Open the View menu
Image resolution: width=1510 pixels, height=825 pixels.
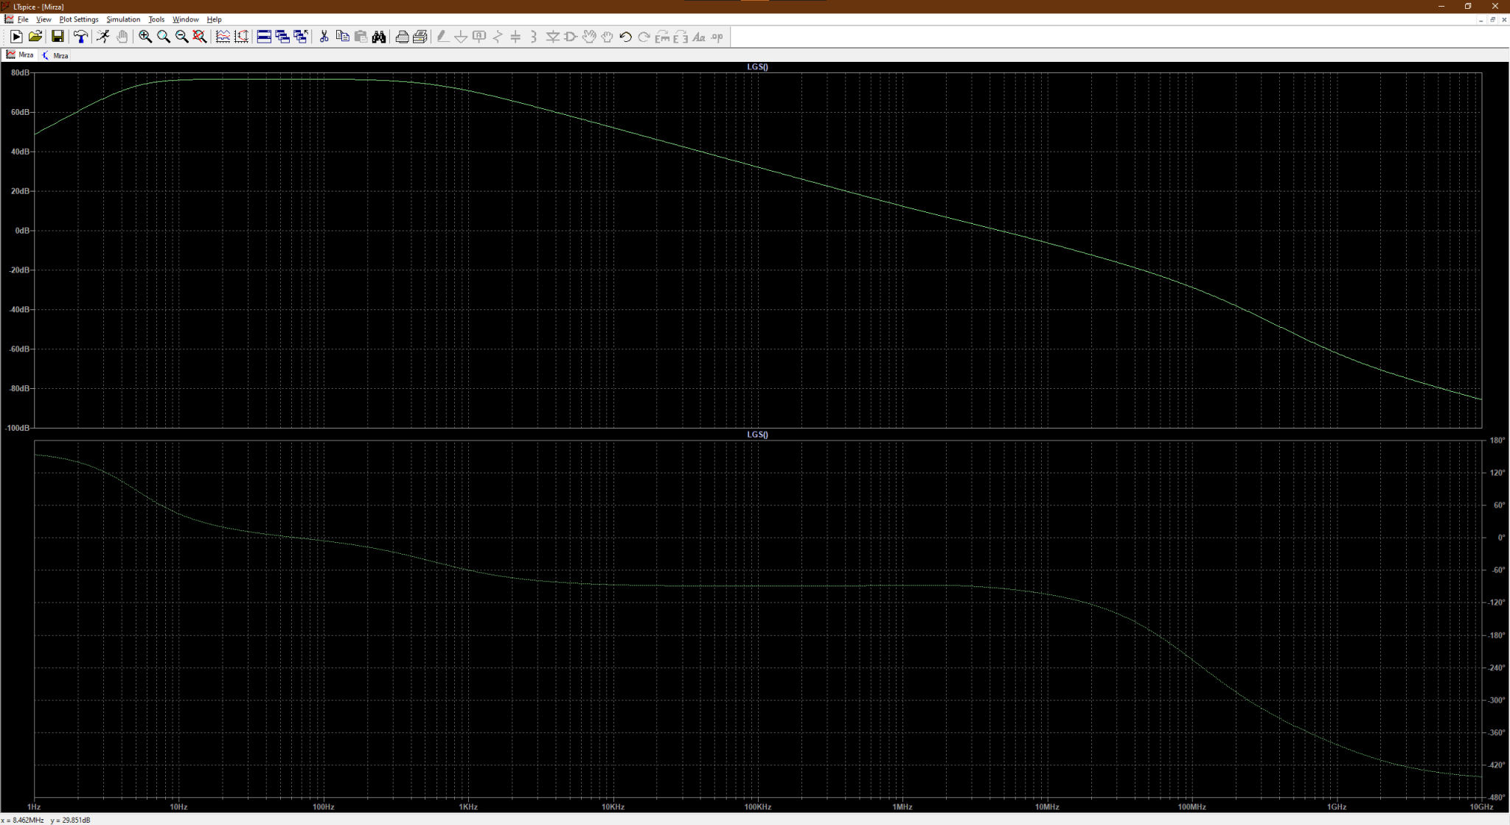(x=44, y=20)
